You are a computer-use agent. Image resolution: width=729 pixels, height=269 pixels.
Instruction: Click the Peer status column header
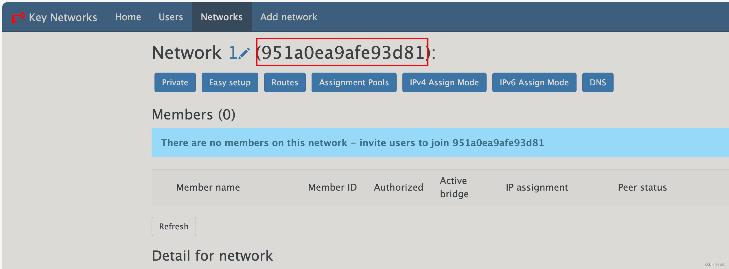[x=642, y=187]
